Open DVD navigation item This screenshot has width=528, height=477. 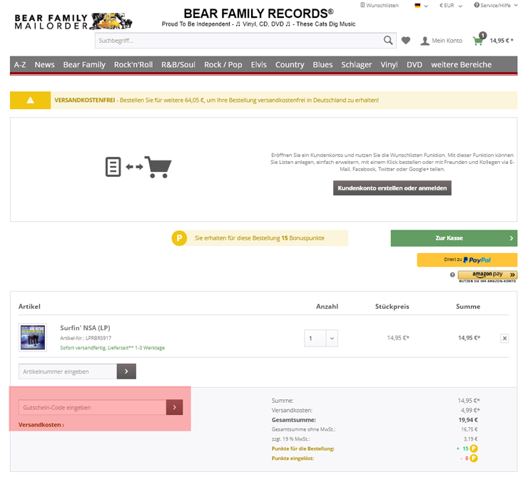click(x=414, y=65)
